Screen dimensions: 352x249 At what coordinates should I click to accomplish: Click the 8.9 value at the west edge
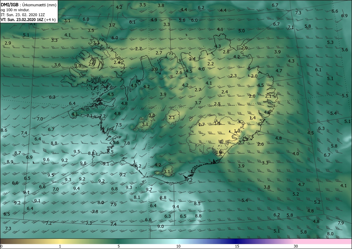coord(10,162)
